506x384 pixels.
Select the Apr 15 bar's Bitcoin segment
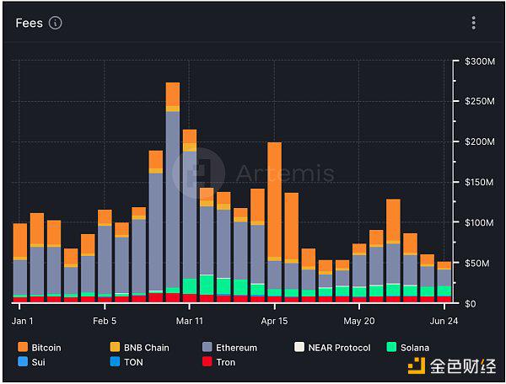point(274,200)
